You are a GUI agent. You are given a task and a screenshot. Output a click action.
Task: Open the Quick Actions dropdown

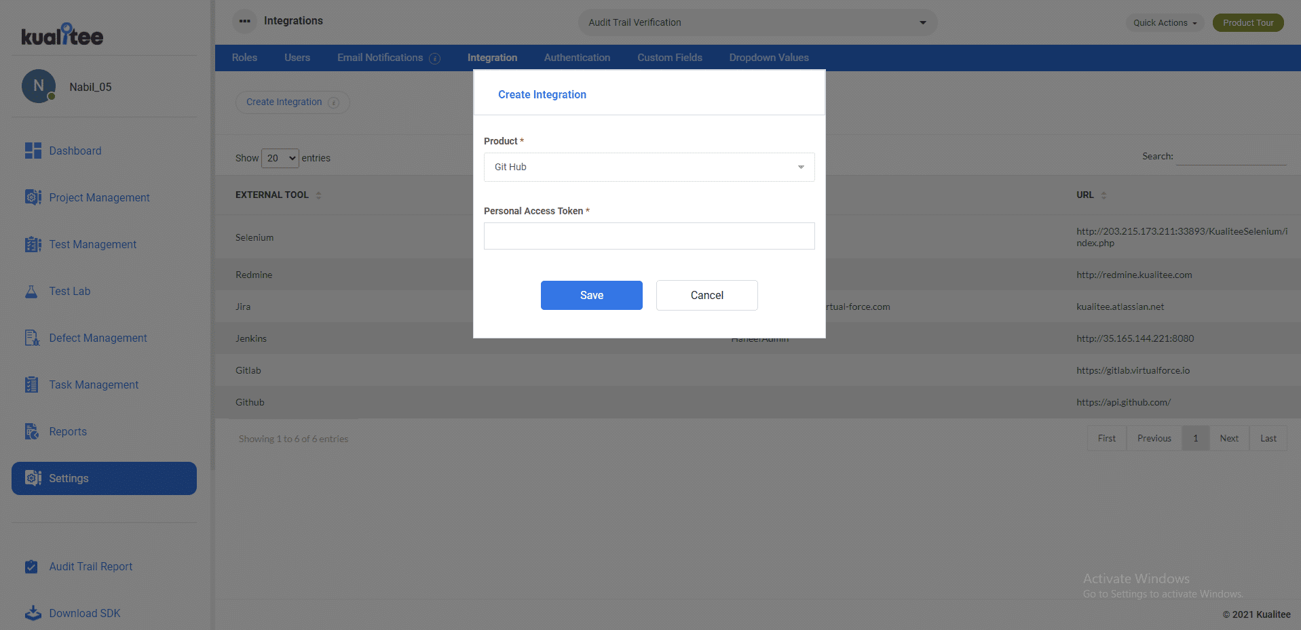click(1165, 22)
